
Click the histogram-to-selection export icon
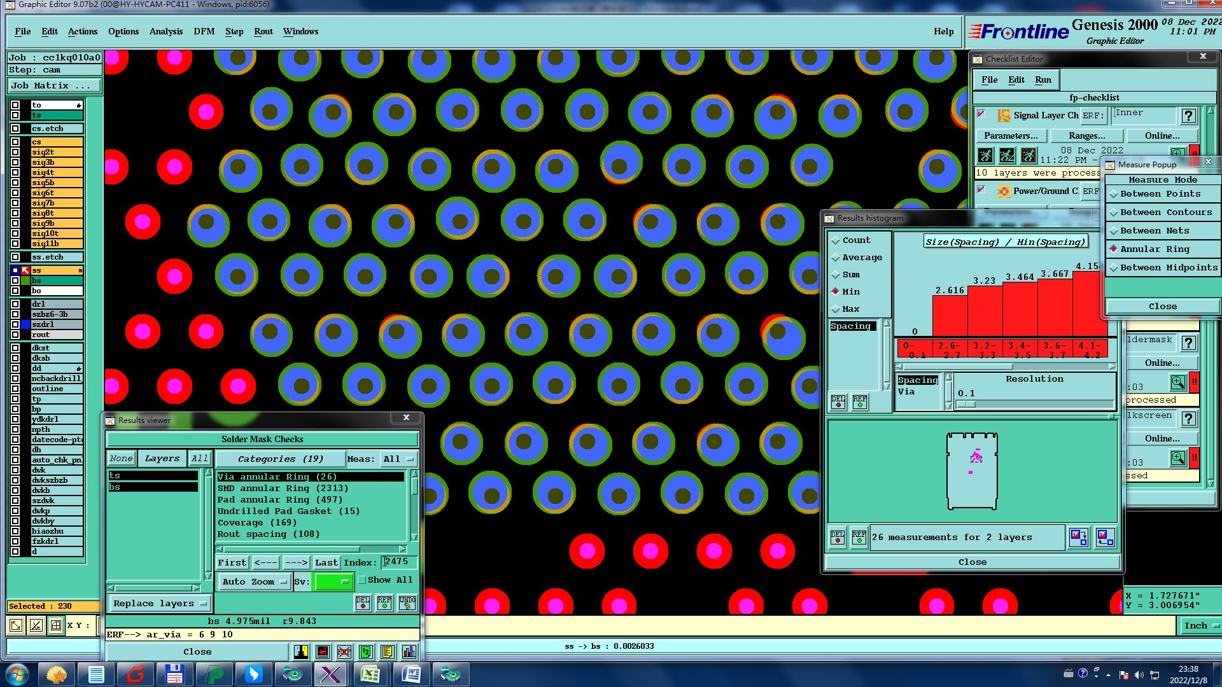[x=1079, y=538]
